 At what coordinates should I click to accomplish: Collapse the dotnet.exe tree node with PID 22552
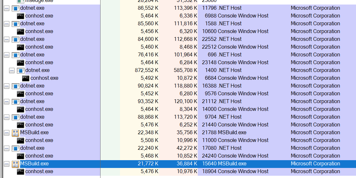[x=6, y=39]
